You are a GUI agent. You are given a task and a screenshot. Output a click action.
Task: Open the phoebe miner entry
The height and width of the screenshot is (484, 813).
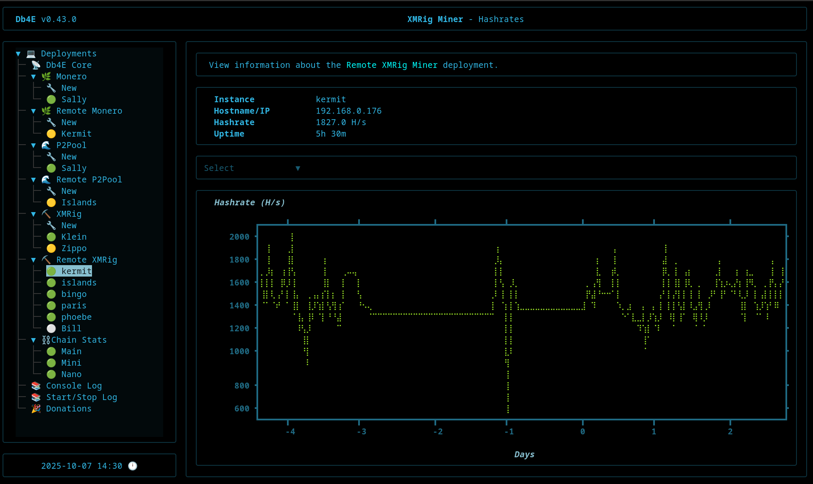[76, 317]
